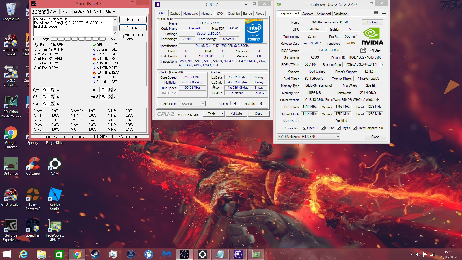462x260 pixels.
Task: Open the Roblox Studio desktop icon
Action: pos(55,199)
